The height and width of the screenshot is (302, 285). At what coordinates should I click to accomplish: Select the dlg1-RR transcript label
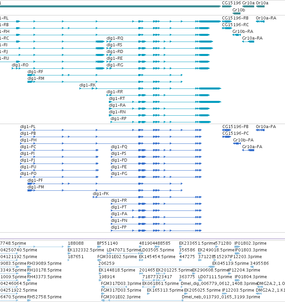click(115, 92)
